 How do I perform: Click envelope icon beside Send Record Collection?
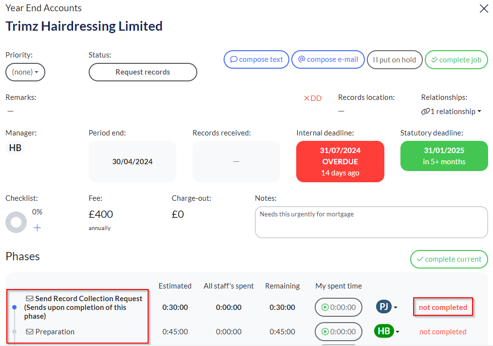(30, 298)
